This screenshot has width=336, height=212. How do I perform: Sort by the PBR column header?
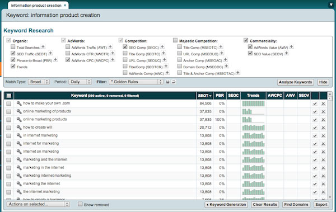click(220, 96)
